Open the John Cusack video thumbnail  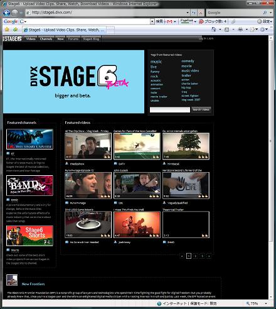tap(137, 185)
